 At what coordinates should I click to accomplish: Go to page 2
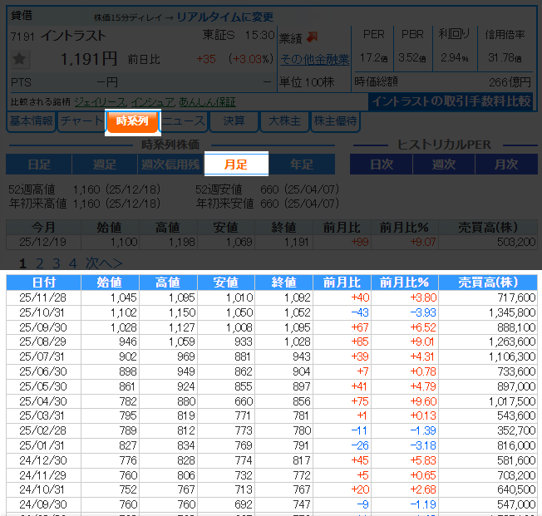coord(40,263)
